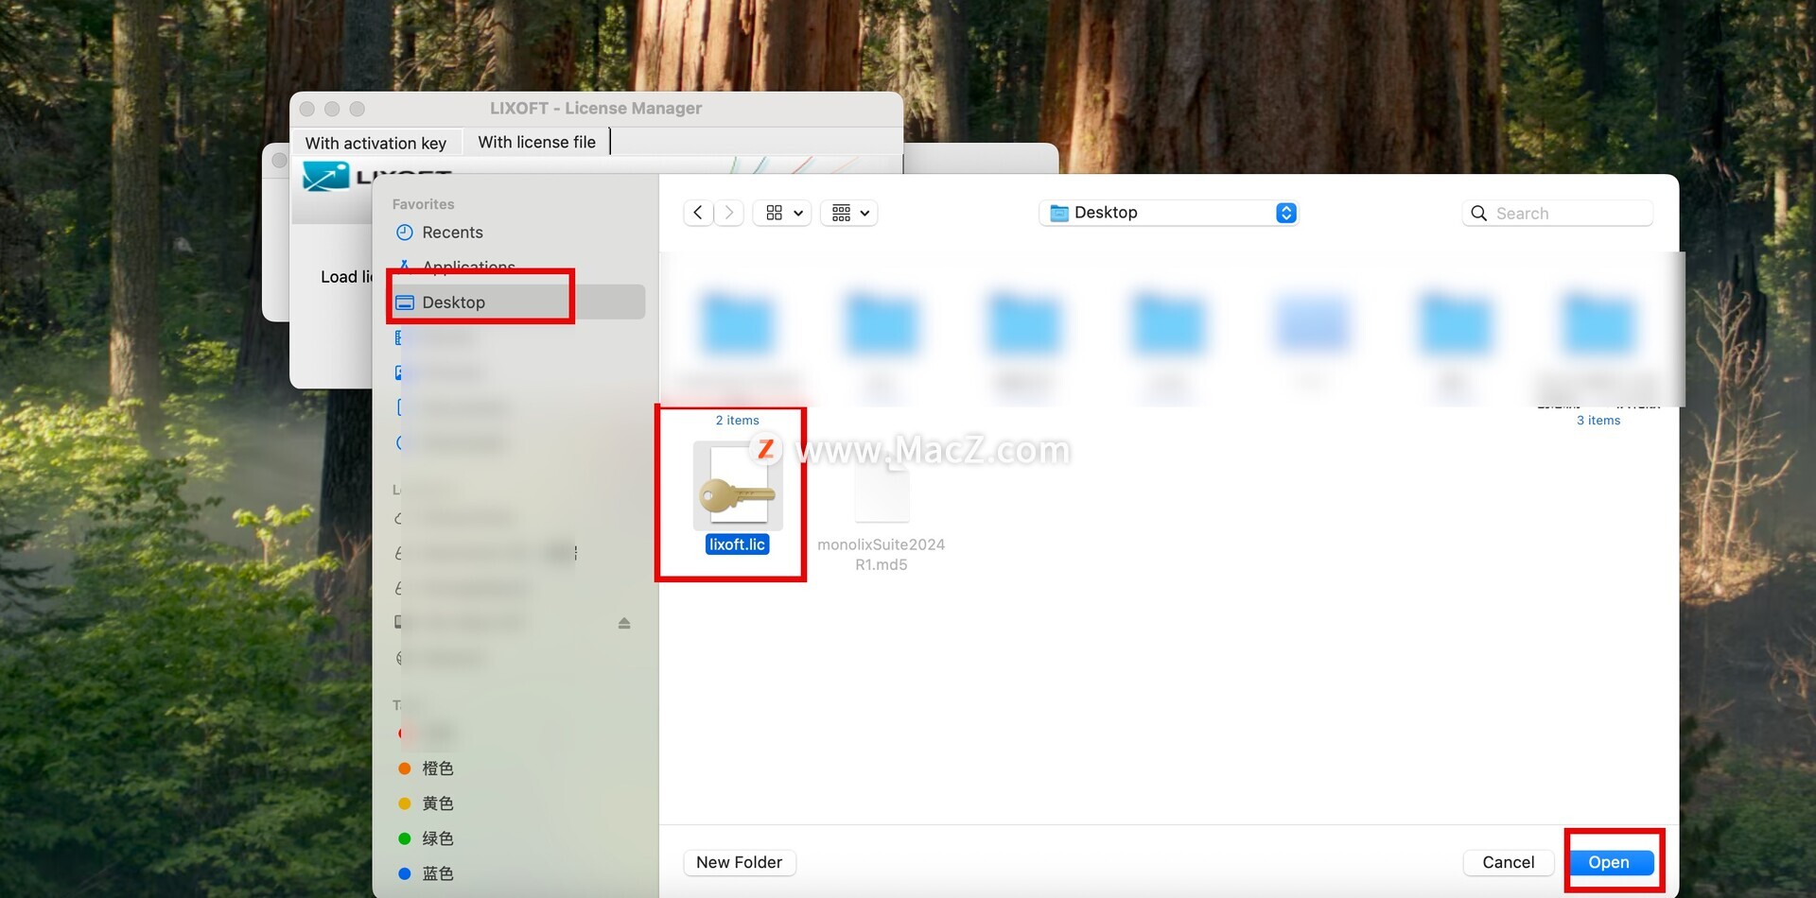The width and height of the screenshot is (1816, 898).
Task: Click the forward navigation arrow
Action: pyautogui.click(x=728, y=213)
